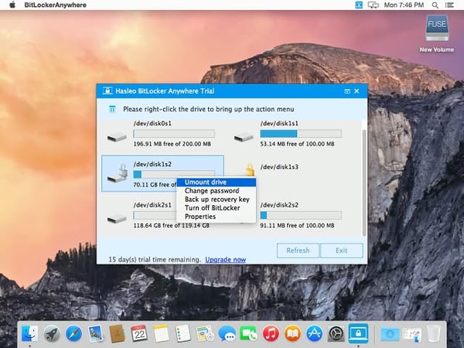Open the blue folder stack in Dock
Image resolution: width=464 pixels, height=348 pixels.
pyautogui.click(x=390, y=334)
